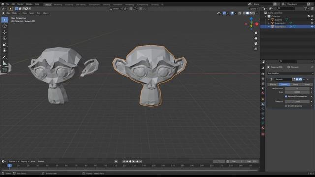Select the Annotate tool
The width and height of the screenshot is (315, 177).
click(x=5, y=57)
